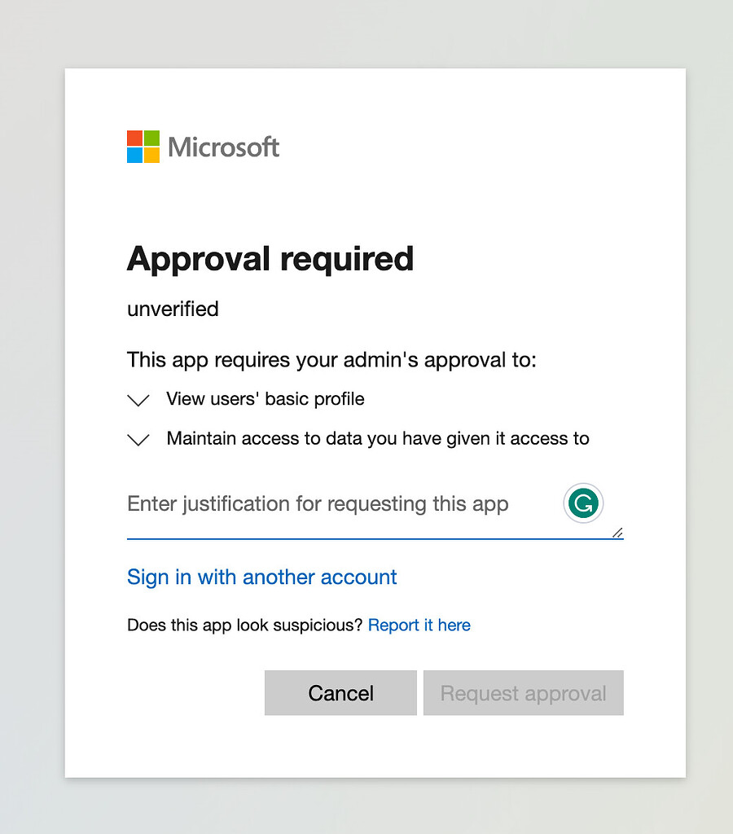Click the textarea resize handle corner
This screenshot has height=834, width=733.
(x=617, y=533)
